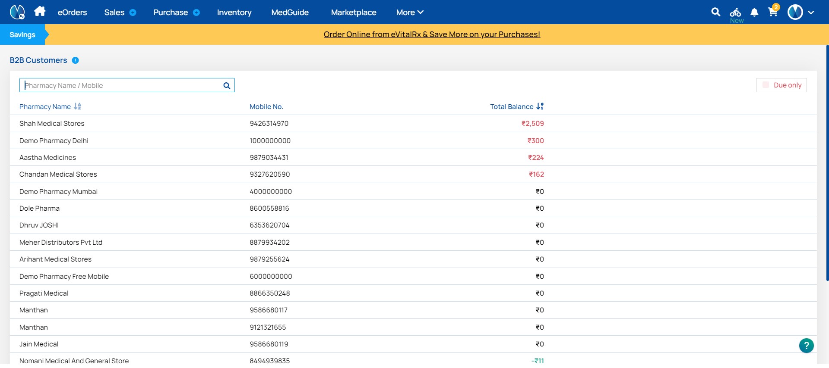Screen dimensions: 829x368
Task: Click the search icon in pharmacy field
Action: [x=227, y=85]
